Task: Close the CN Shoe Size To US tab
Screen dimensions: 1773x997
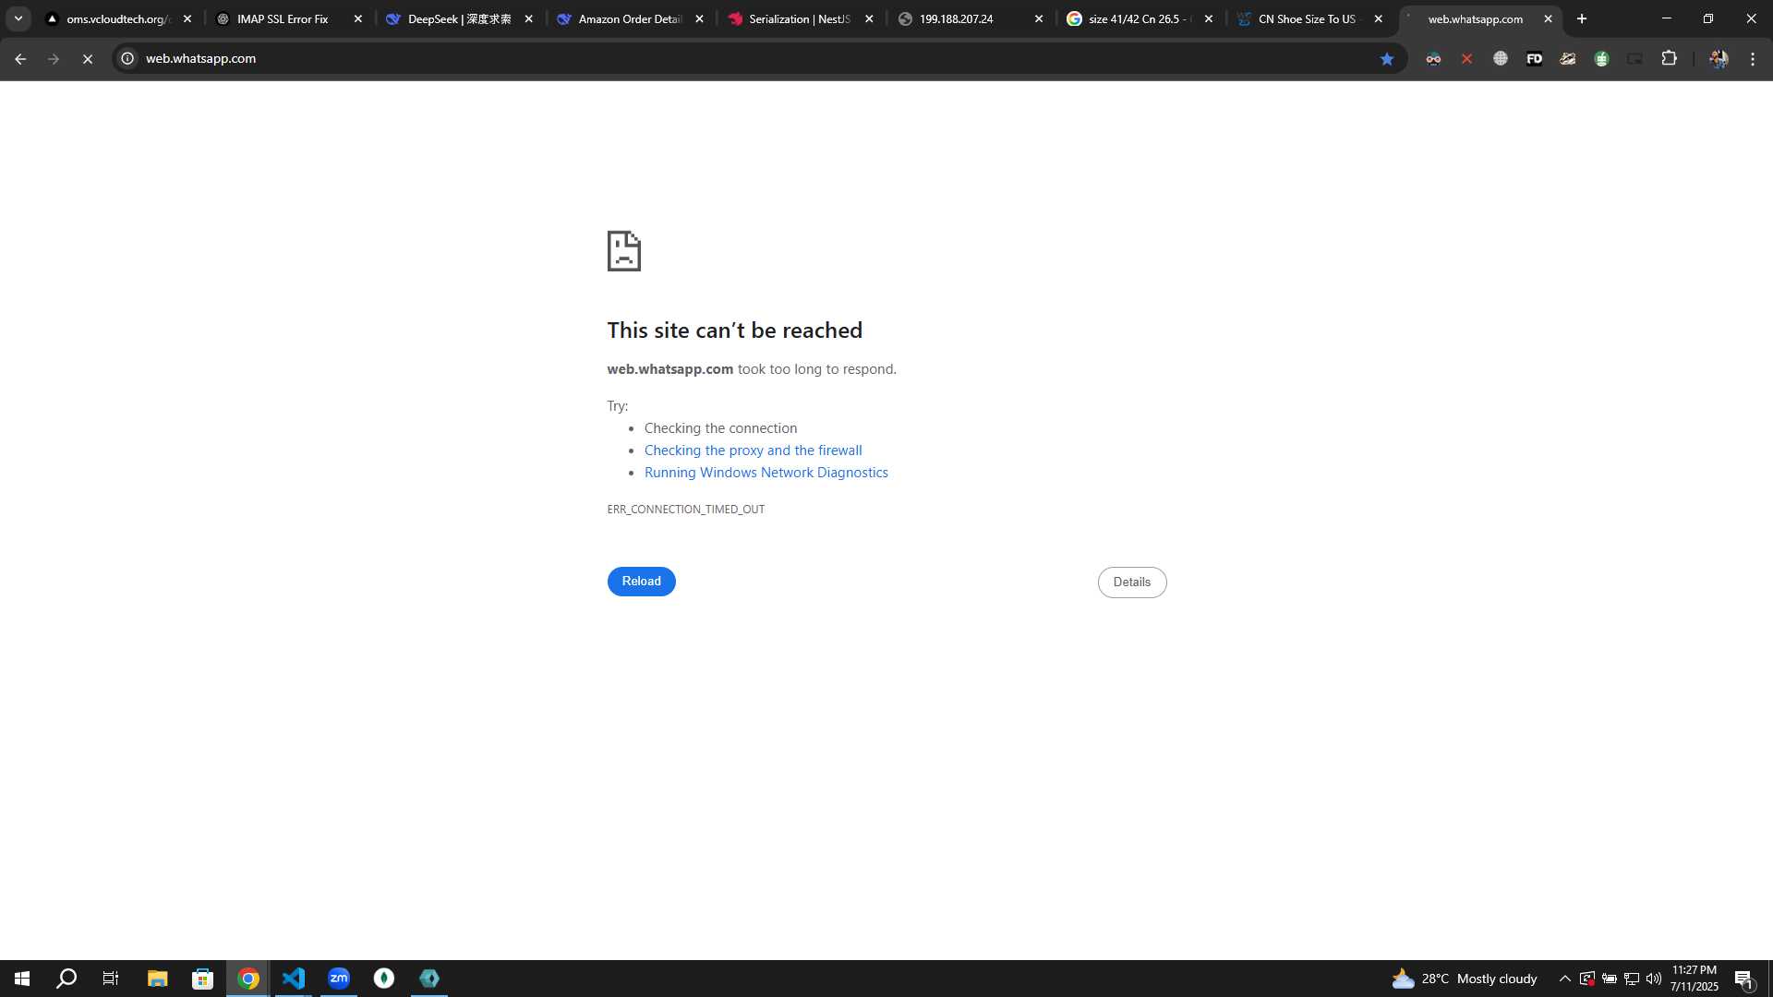Action: [x=1378, y=18]
